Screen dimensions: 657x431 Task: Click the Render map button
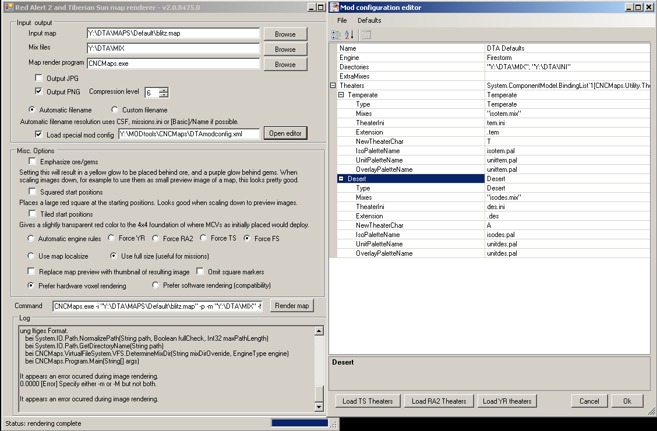tap(292, 306)
